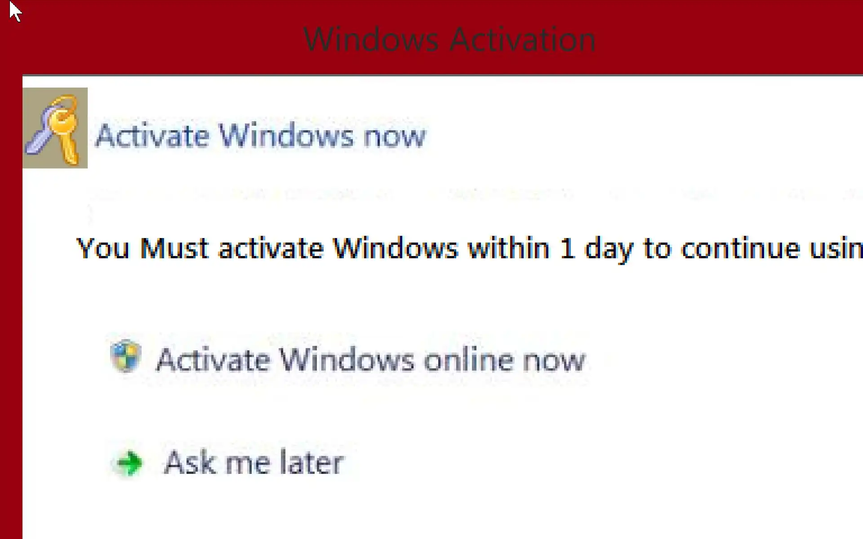Click the Windows Activation title text
The width and height of the screenshot is (863, 539).
click(x=449, y=40)
